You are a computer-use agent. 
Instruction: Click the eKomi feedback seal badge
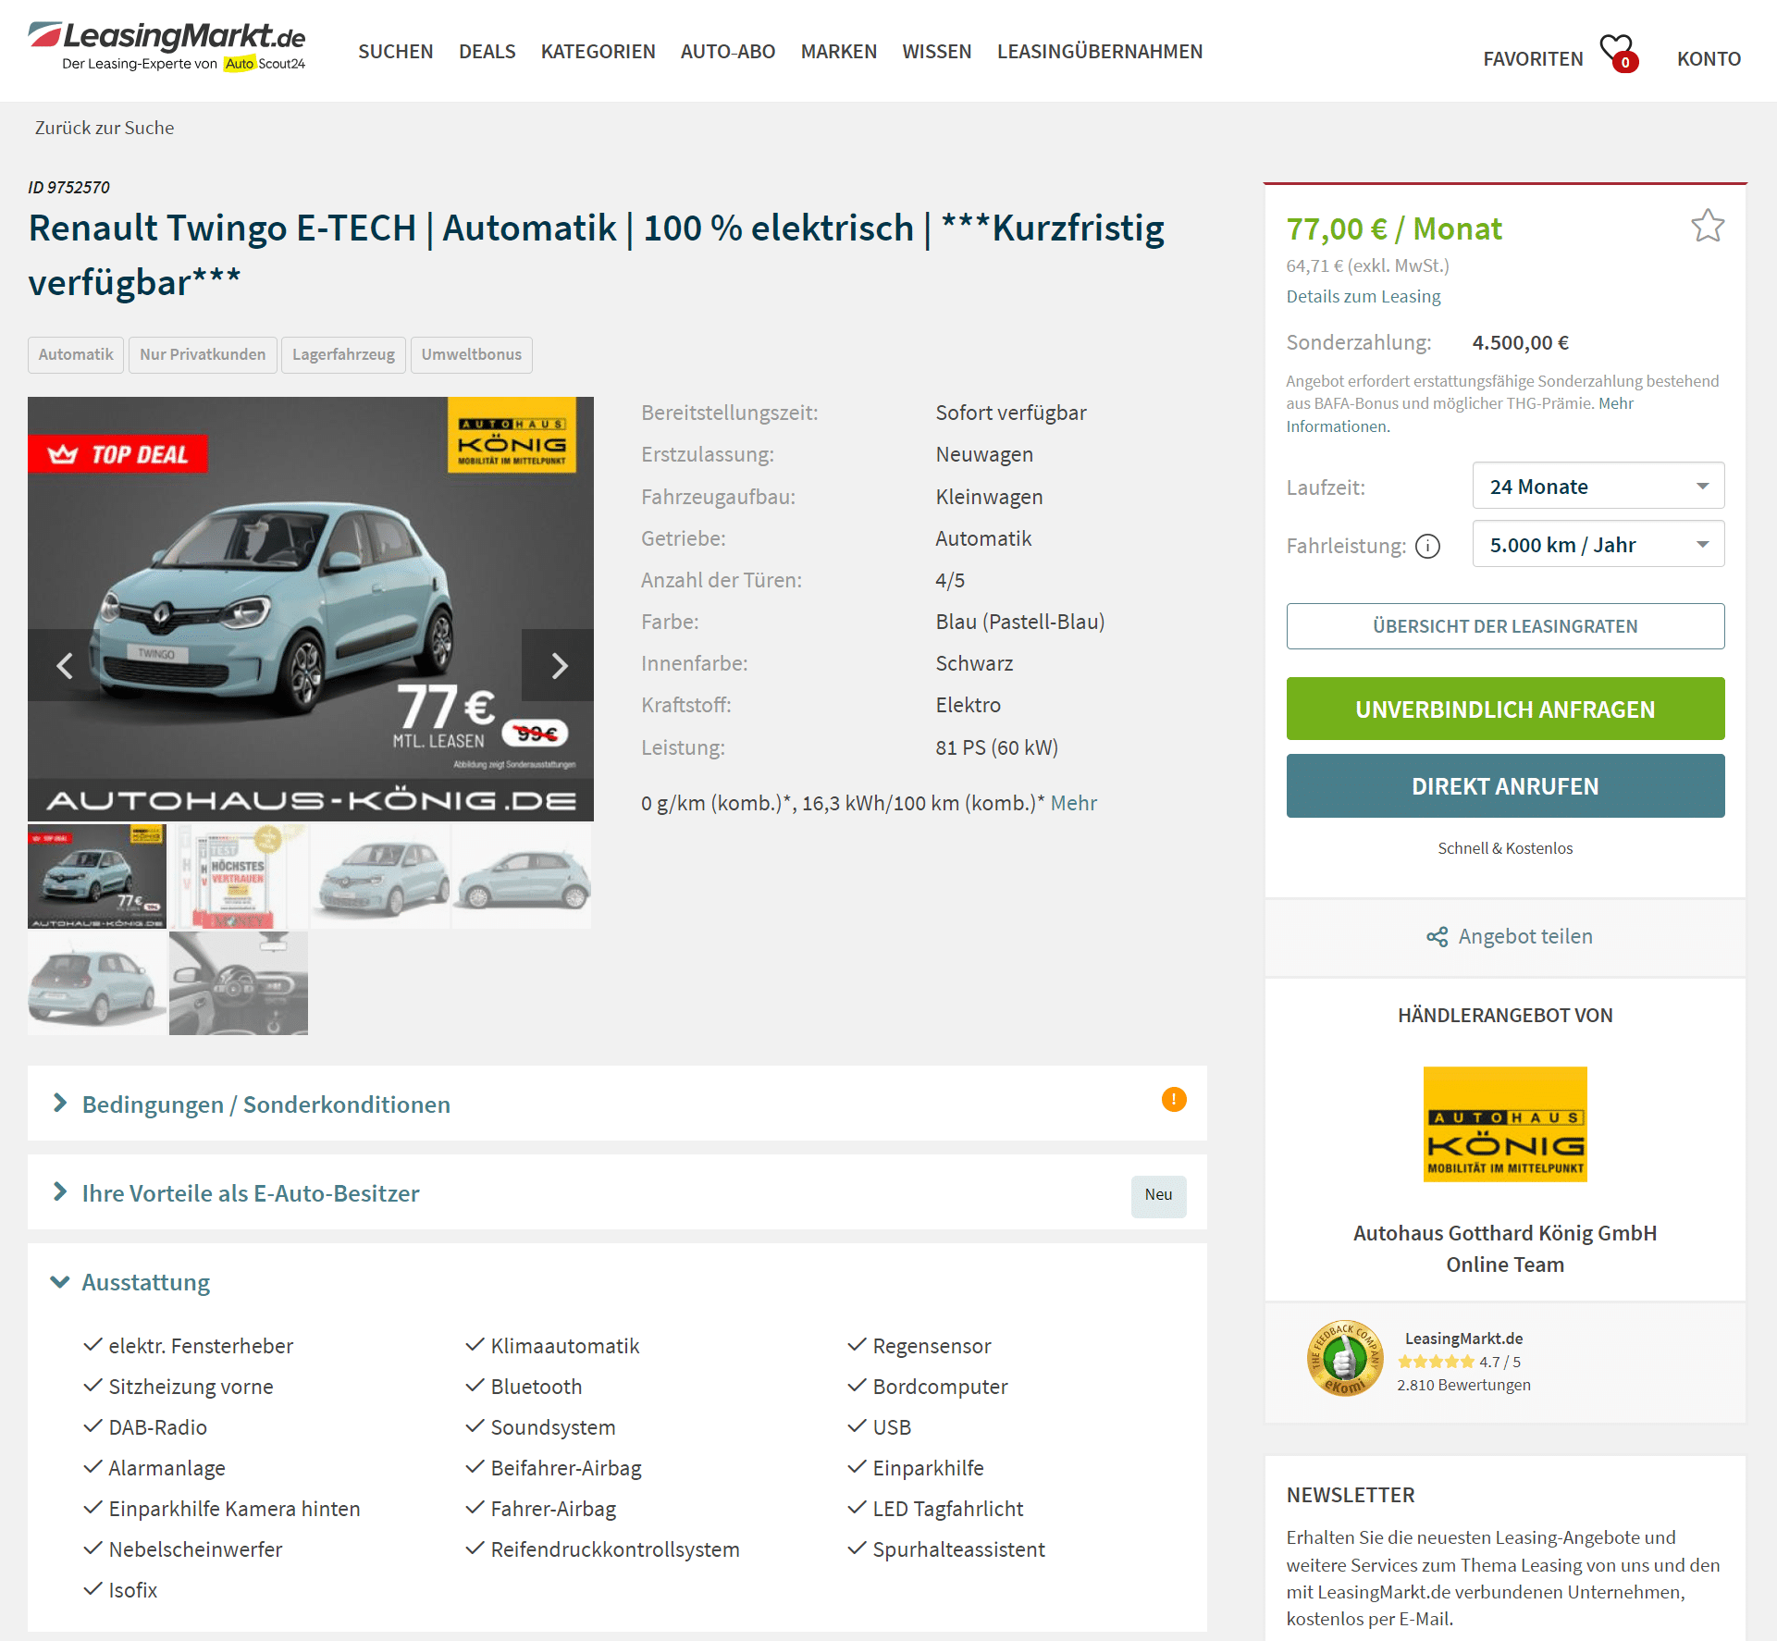(x=1345, y=1359)
